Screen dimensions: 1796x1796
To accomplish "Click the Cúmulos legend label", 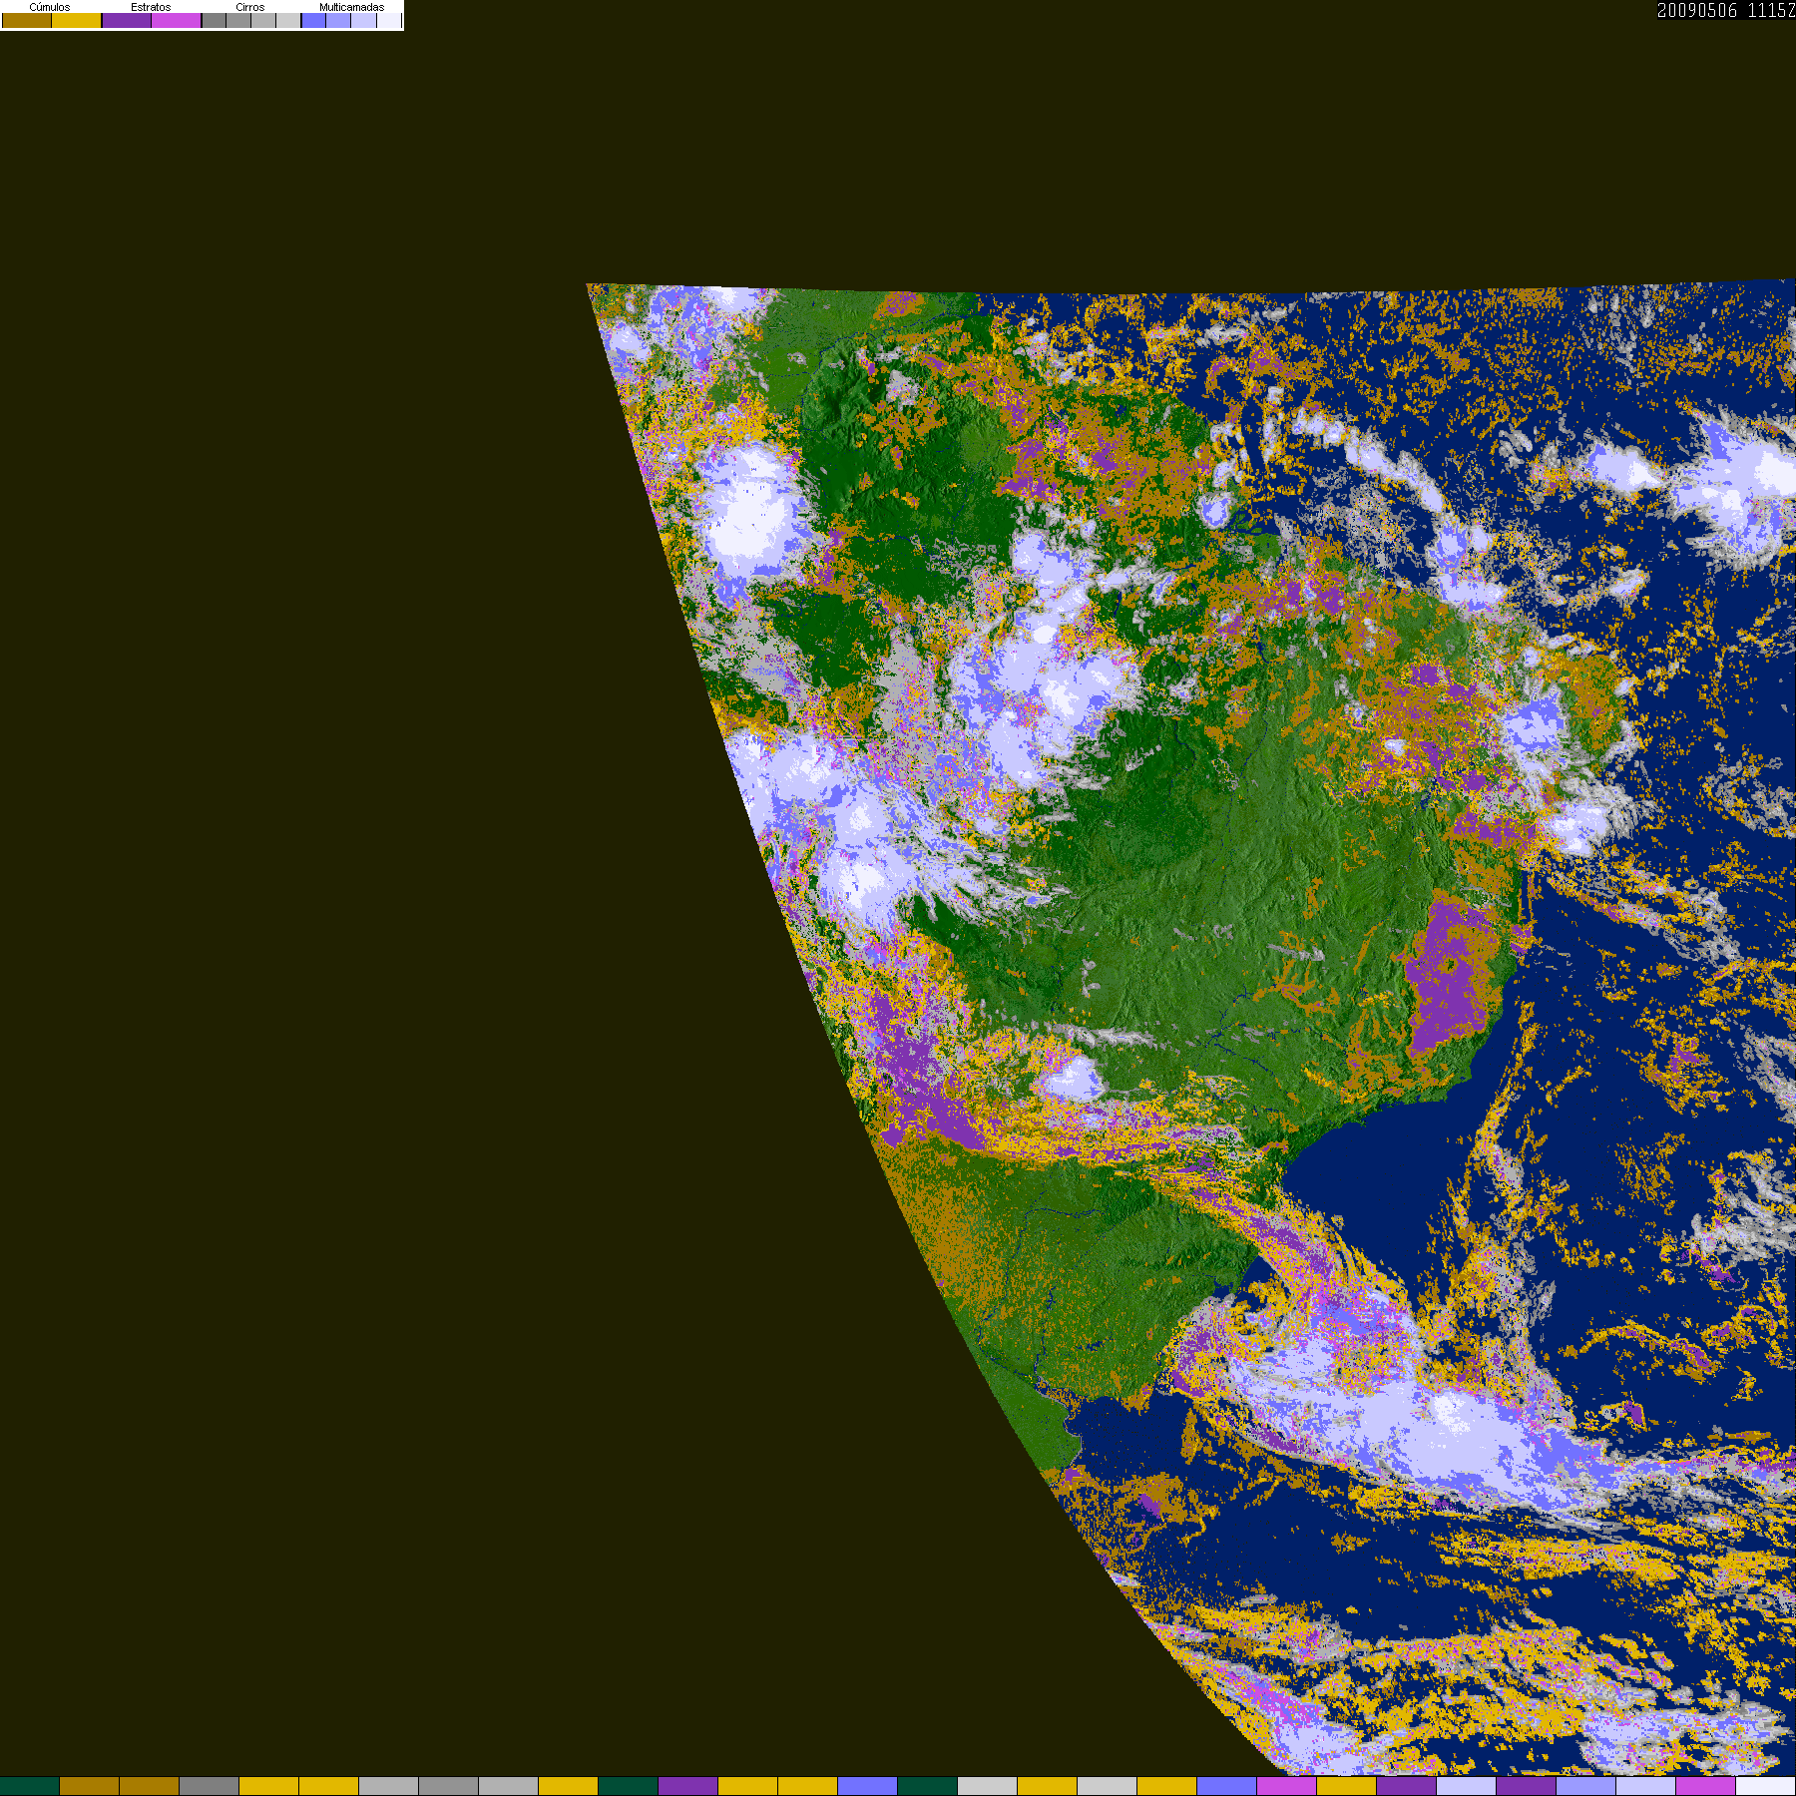I will tap(50, 7).
